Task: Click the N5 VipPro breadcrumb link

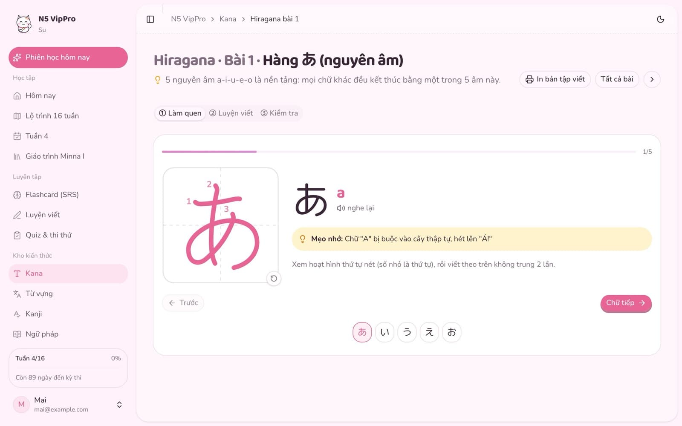Action: coord(188,19)
